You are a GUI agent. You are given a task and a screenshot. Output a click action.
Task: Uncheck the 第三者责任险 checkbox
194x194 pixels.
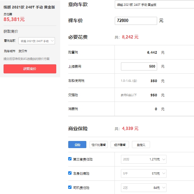(70, 159)
